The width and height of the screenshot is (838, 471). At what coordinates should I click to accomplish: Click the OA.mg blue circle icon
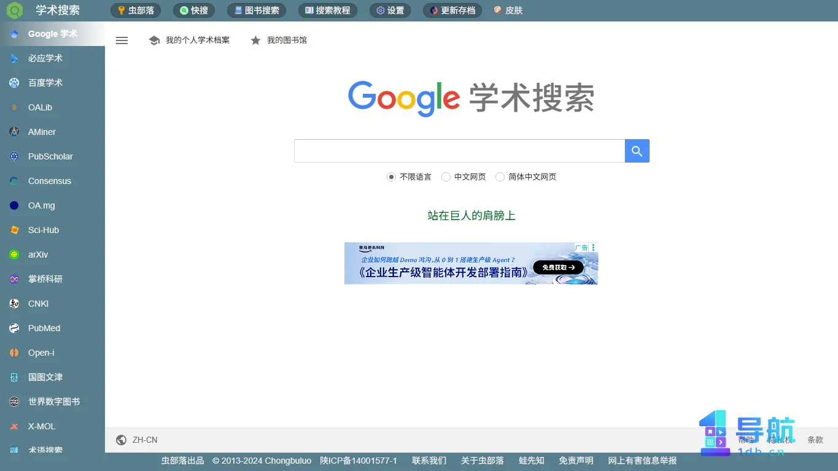coord(14,205)
